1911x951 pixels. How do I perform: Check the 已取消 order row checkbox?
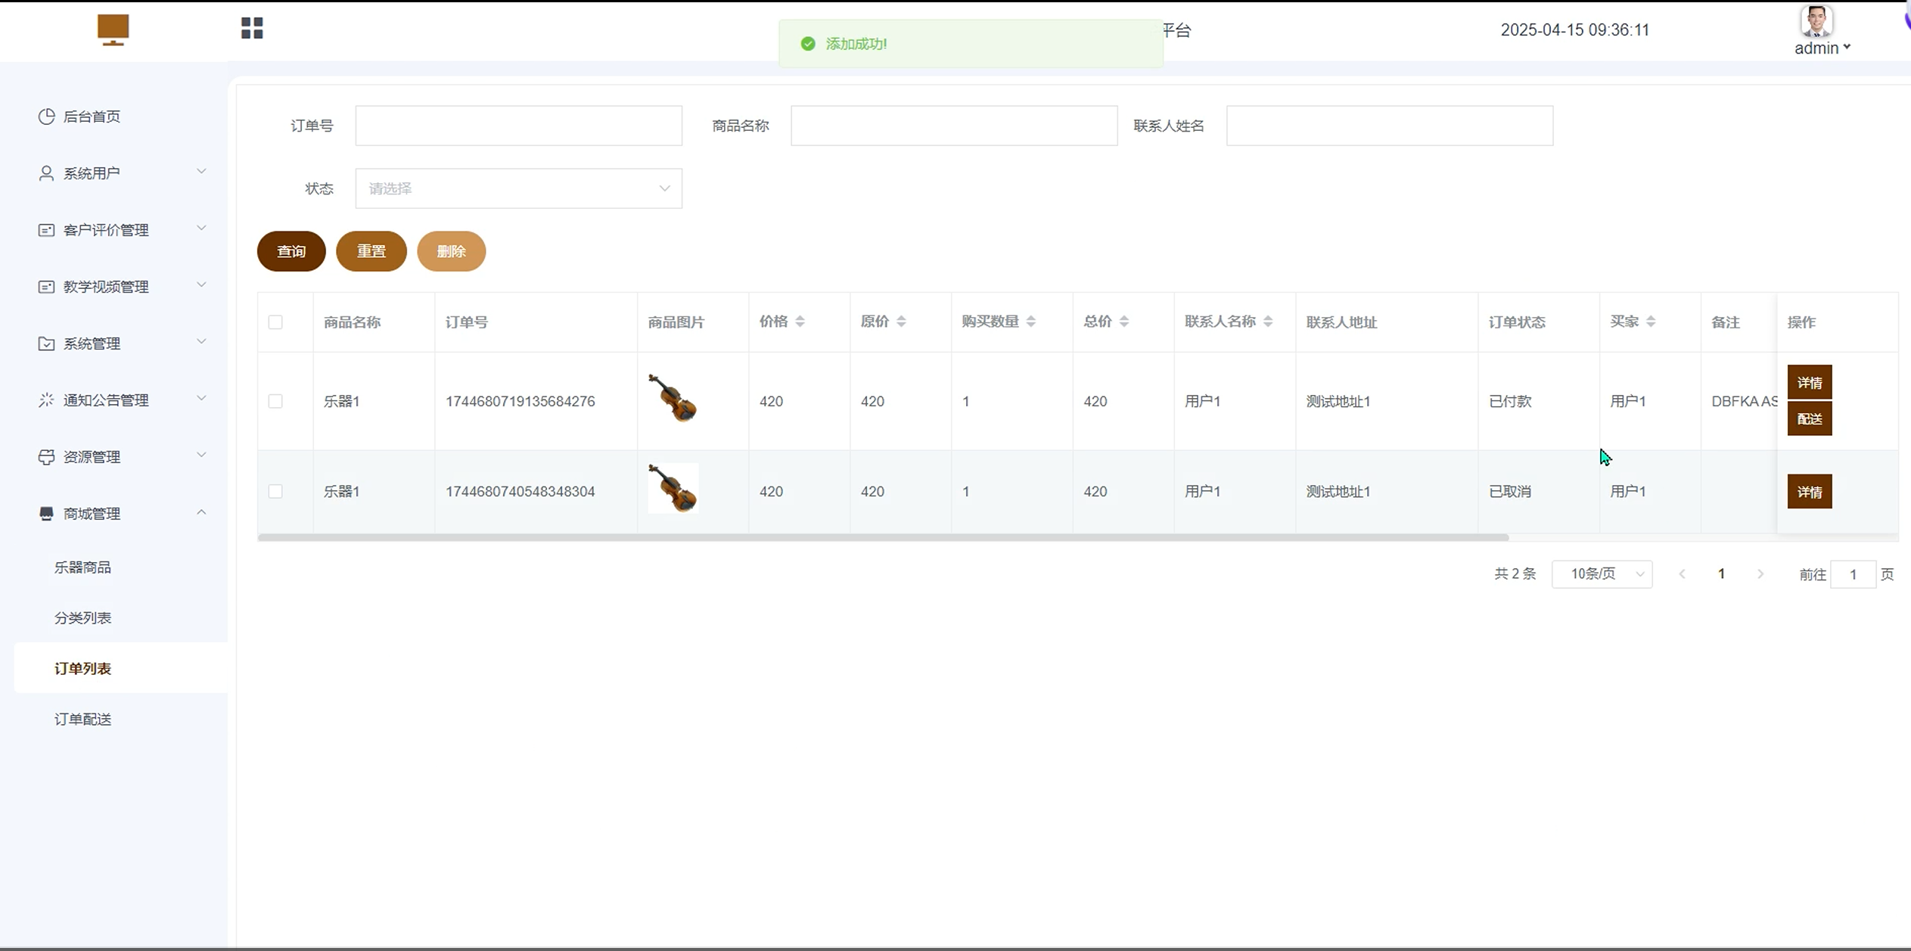[275, 492]
